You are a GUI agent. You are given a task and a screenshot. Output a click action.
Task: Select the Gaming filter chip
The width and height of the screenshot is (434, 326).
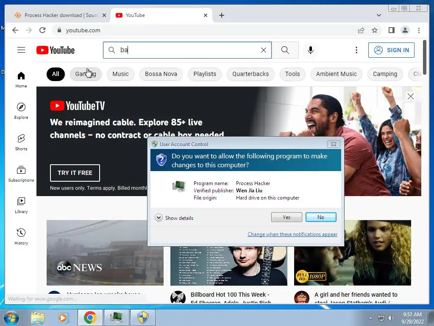[x=86, y=74]
